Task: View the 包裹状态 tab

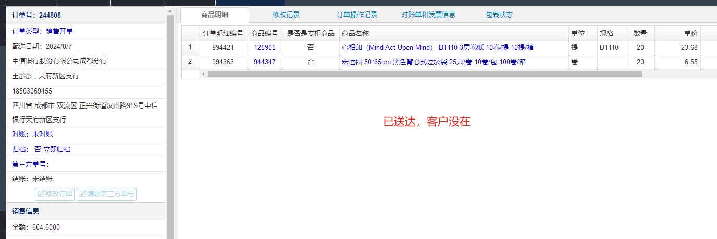Action: pos(499,15)
